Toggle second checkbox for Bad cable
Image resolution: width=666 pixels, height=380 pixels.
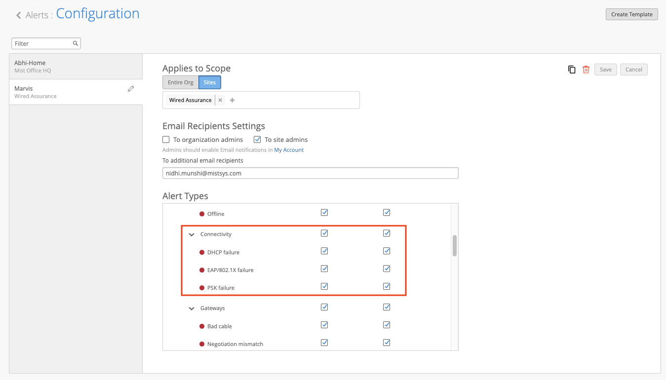click(387, 325)
